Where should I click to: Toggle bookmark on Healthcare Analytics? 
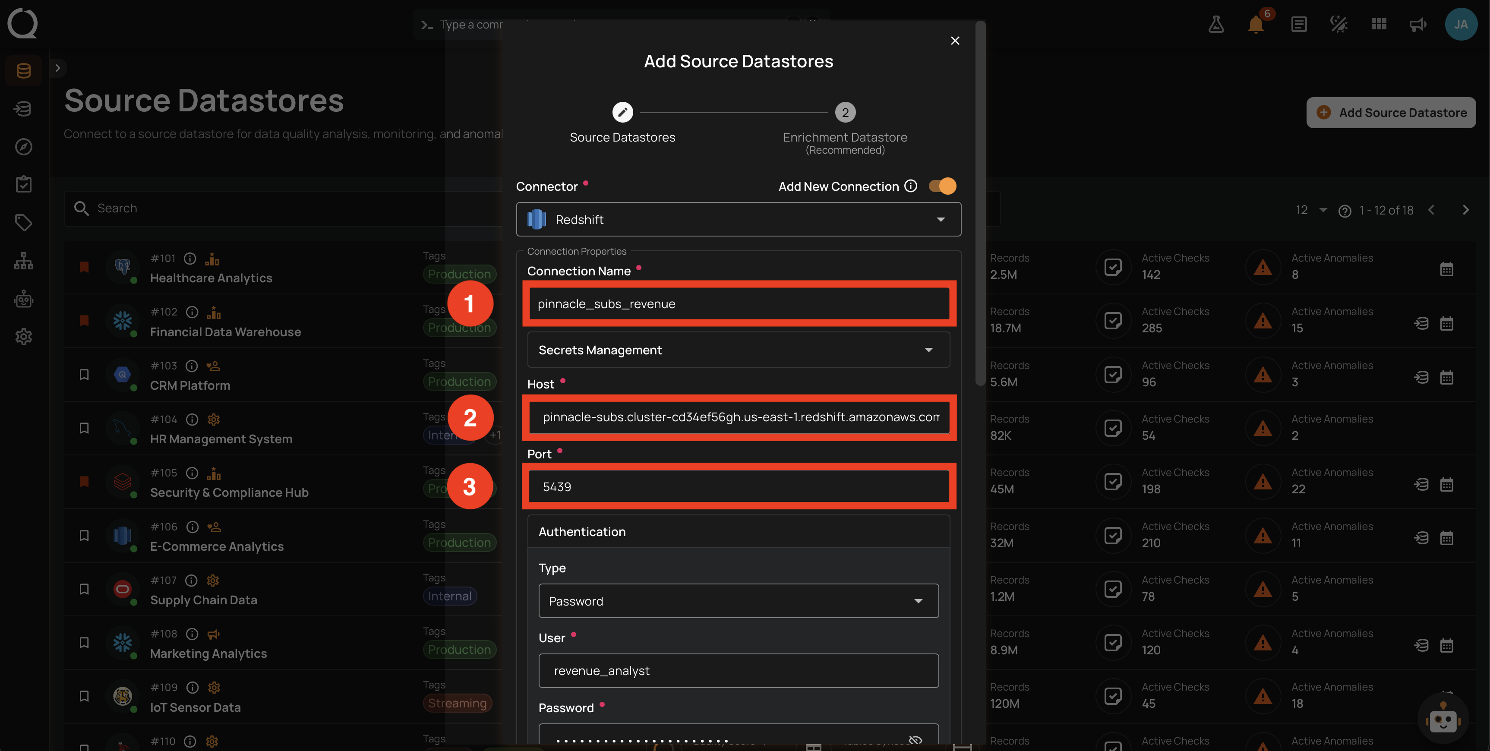point(84,267)
